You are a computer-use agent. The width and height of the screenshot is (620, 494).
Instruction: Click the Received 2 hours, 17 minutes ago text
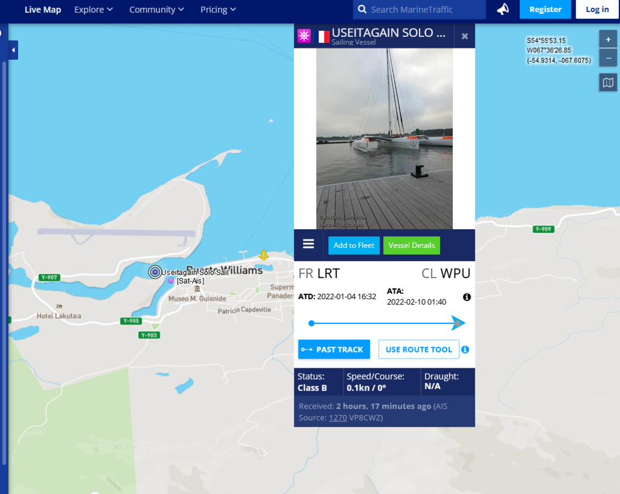tap(365, 406)
